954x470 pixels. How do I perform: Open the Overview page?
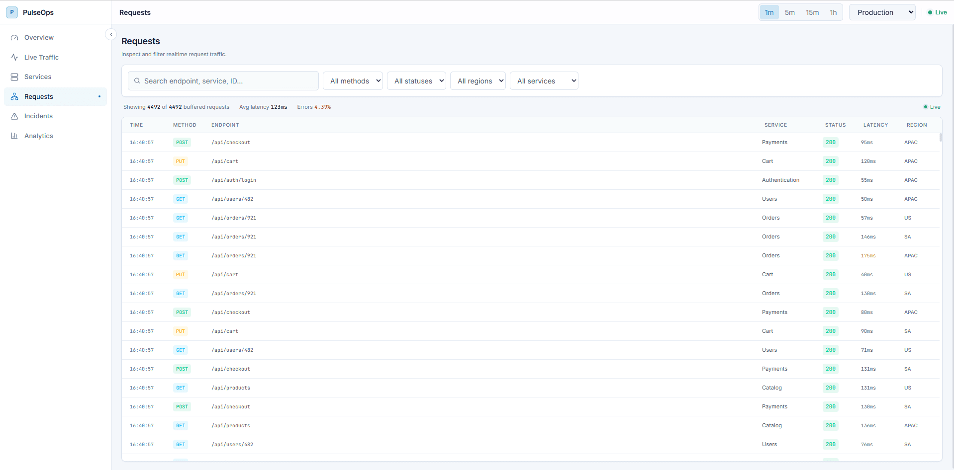pos(55,38)
